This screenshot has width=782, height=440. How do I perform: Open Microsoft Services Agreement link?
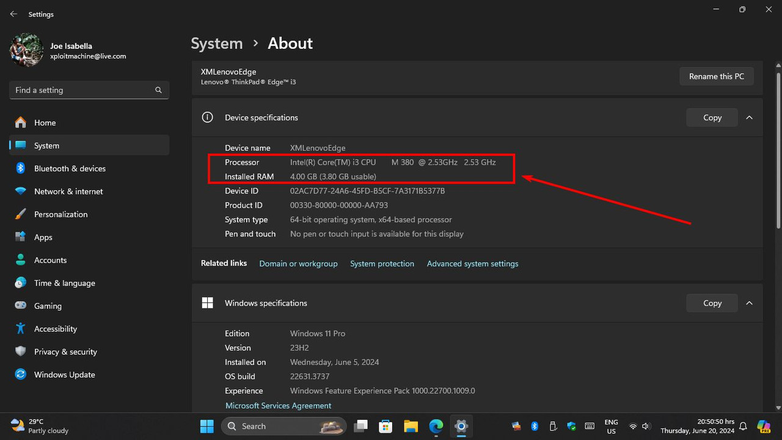click(279, 405)
